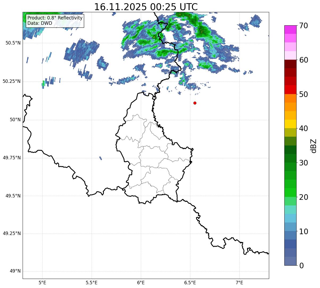Click the 6.5°E longitude label
The width and height of the screenshot is (320, 288).
190,283
